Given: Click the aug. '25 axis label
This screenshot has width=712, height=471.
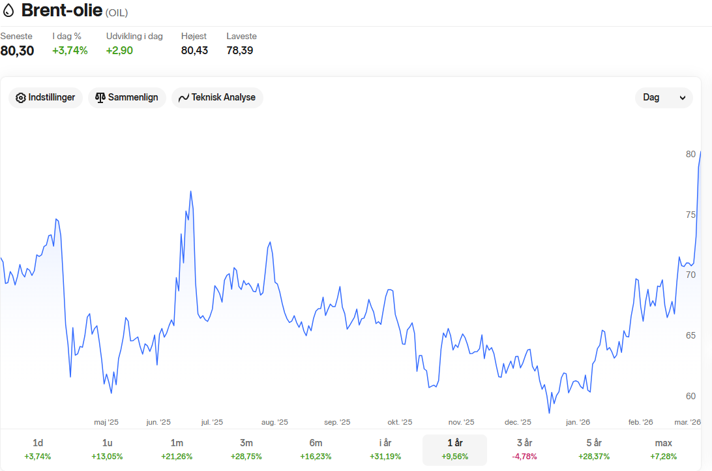Looking at the screenshot, I should [274, 422].
